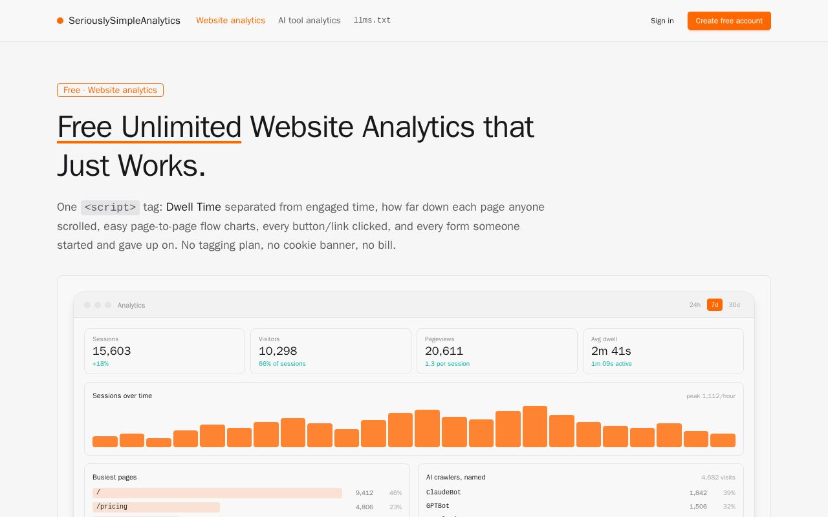The image size is (828, 517).
Task: Select the 30d range tab
Action: coord(734,305)
